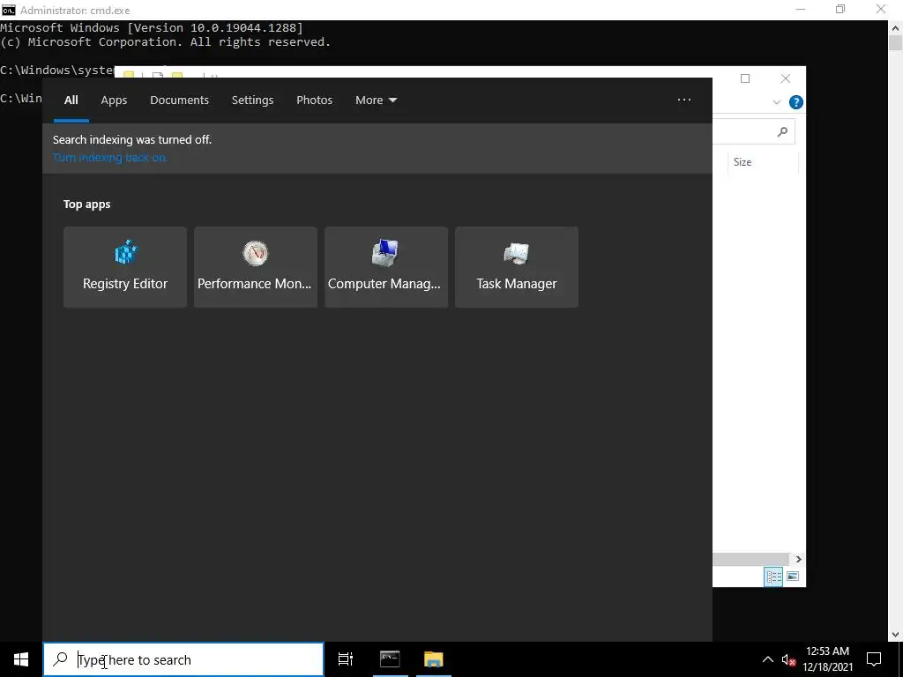Show hidden system tray icons

click(768, 659)
